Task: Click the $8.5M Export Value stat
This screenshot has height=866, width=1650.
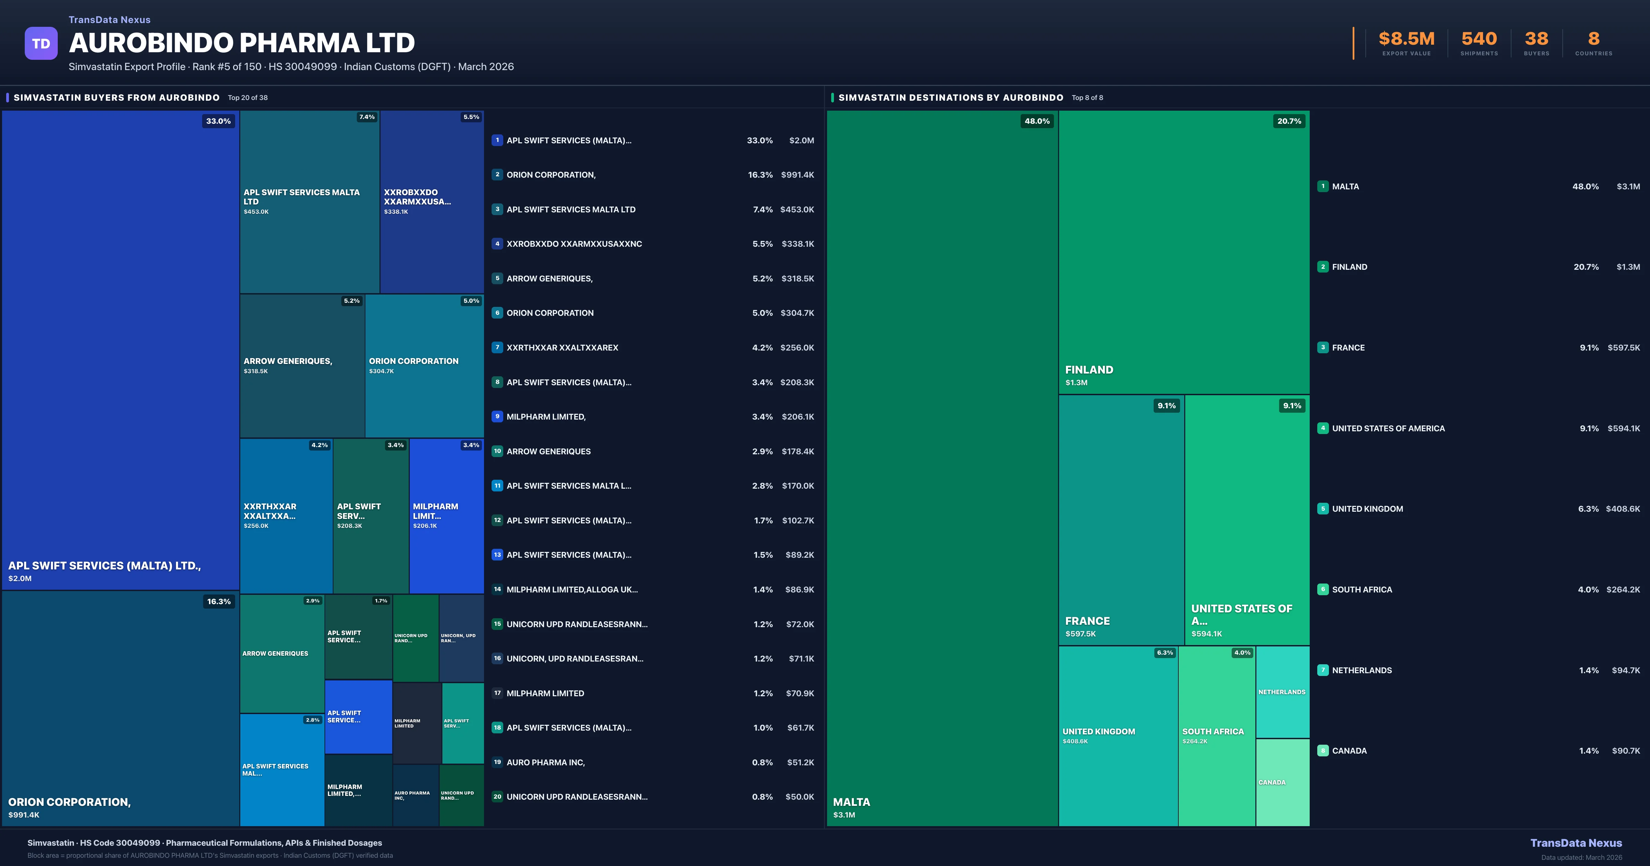Action: (x=1405, y=38)
